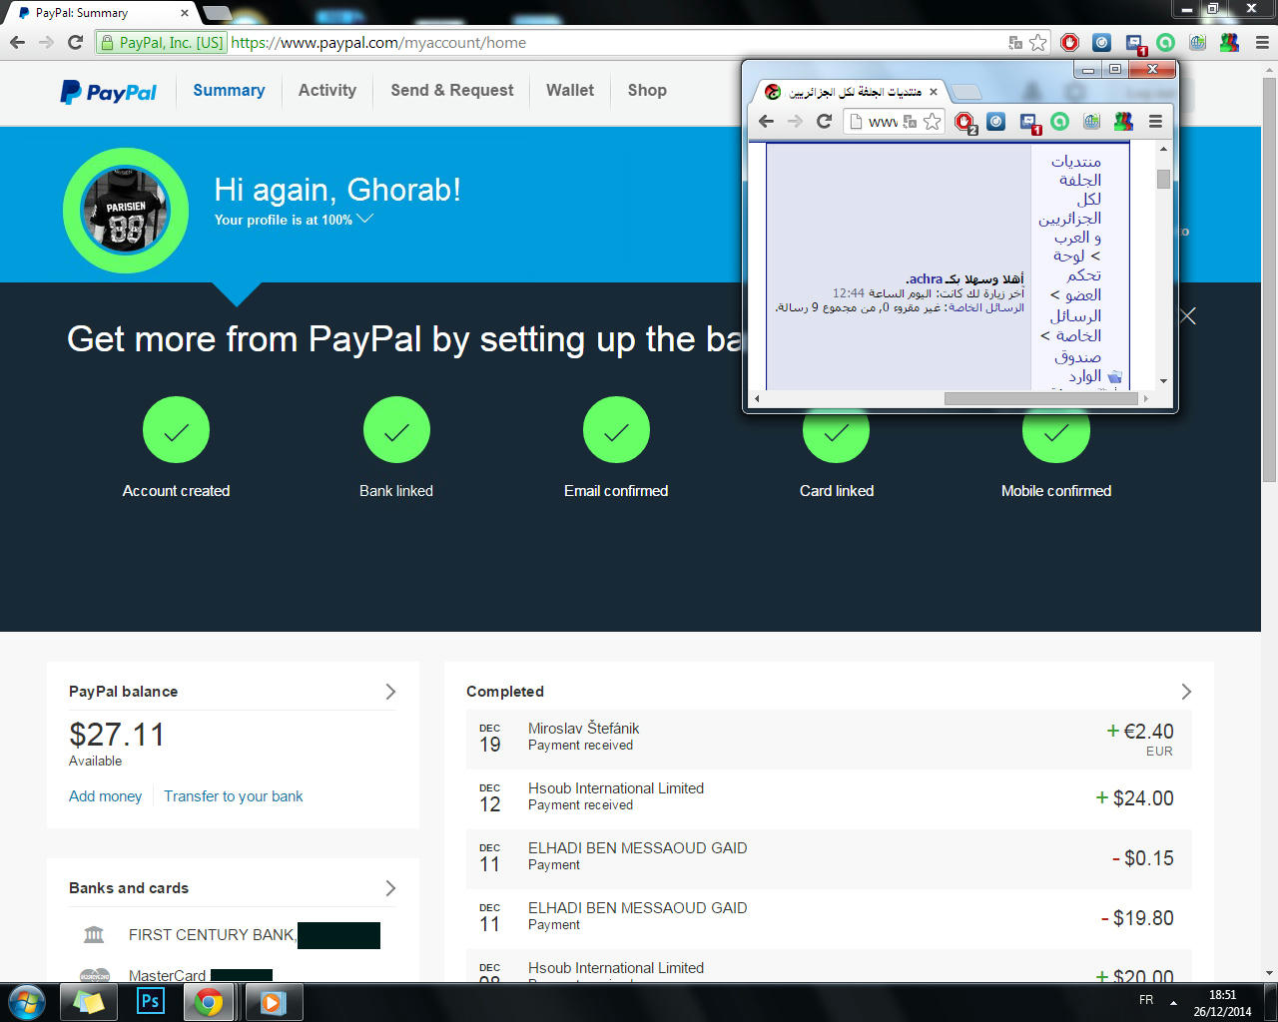Click MasterCard card icon
This screenshot has width=1278, height=1022.
[x=94, y=975]
